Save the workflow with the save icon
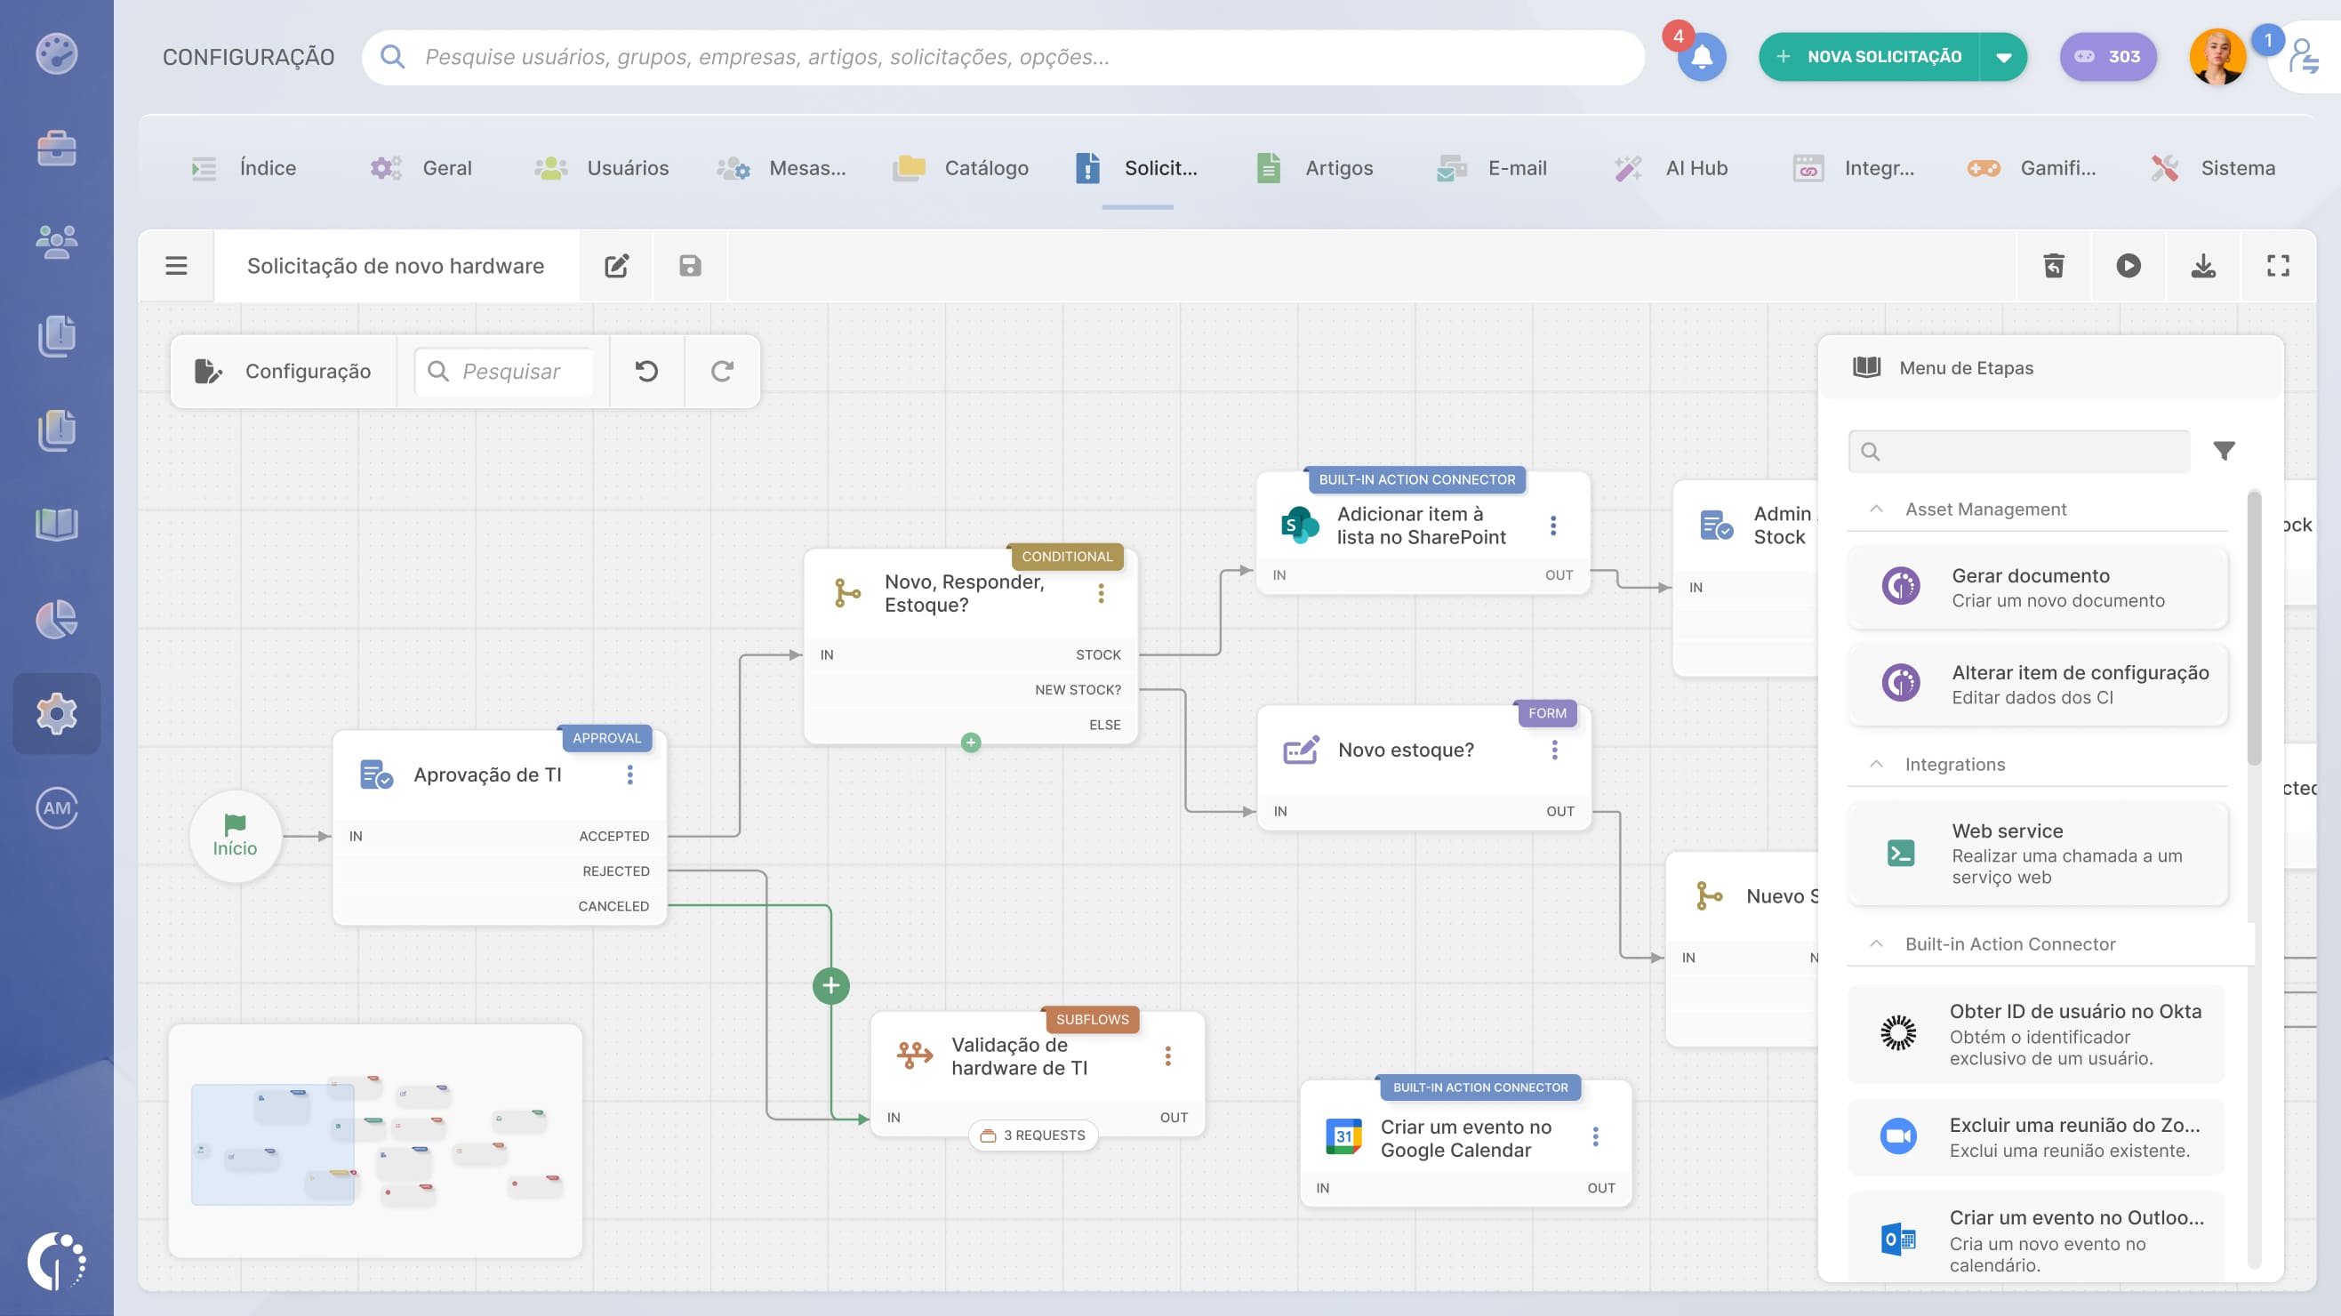 coord(690,265)
